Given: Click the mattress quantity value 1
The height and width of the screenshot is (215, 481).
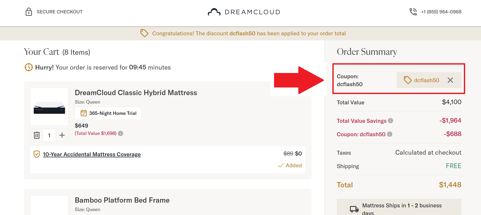Looking at the screenshot, I should click(49, 135).
